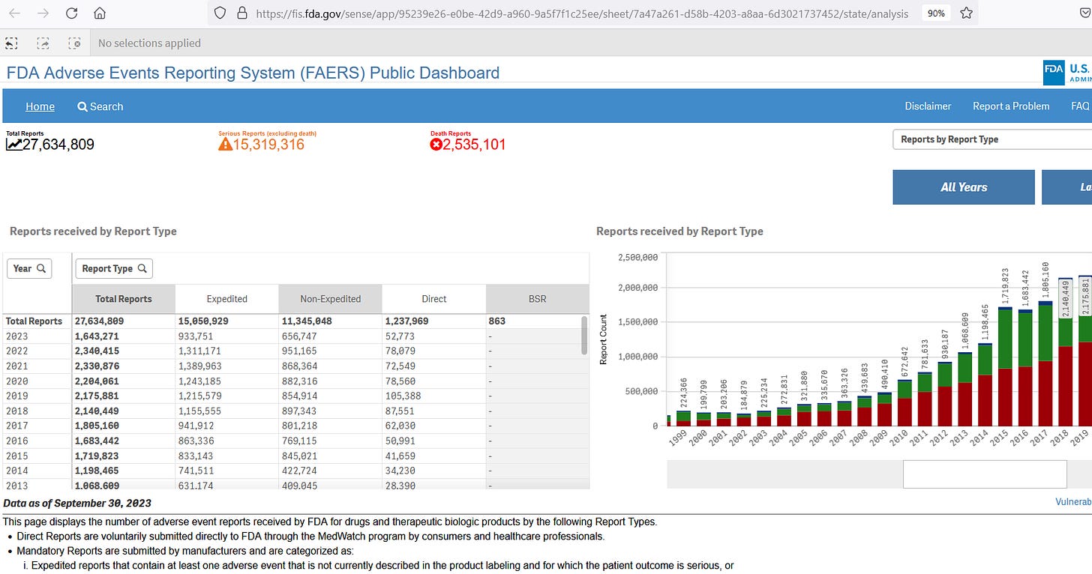The width and height of the screenshot is (1092, 574).
Task: Click the browser back arrow
Action: pos(14,13)
